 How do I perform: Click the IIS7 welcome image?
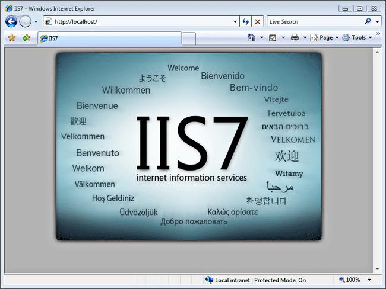[x=189, y=146]
